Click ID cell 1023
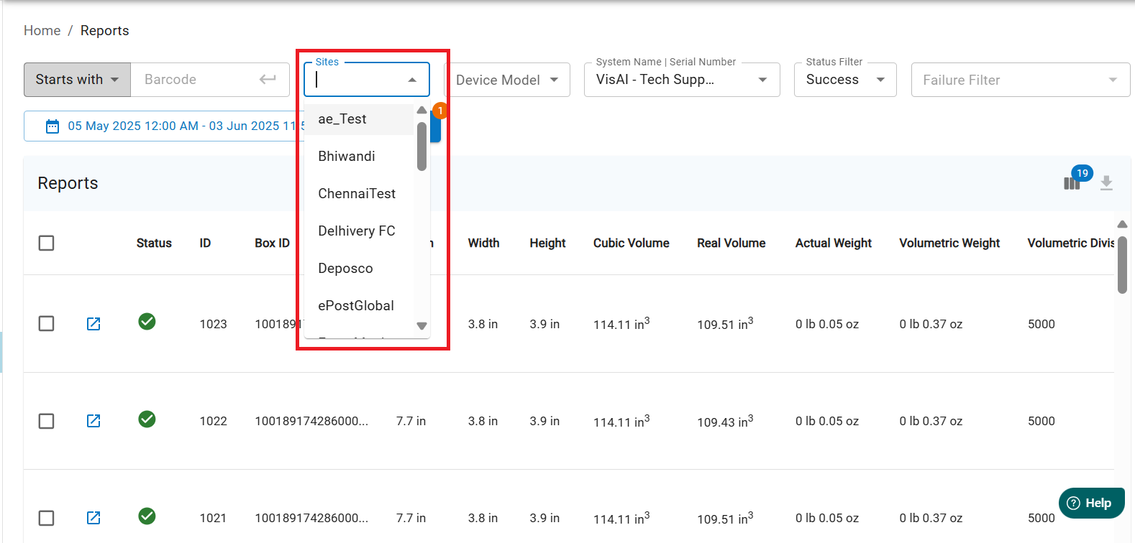 click(x=213, y=324)
